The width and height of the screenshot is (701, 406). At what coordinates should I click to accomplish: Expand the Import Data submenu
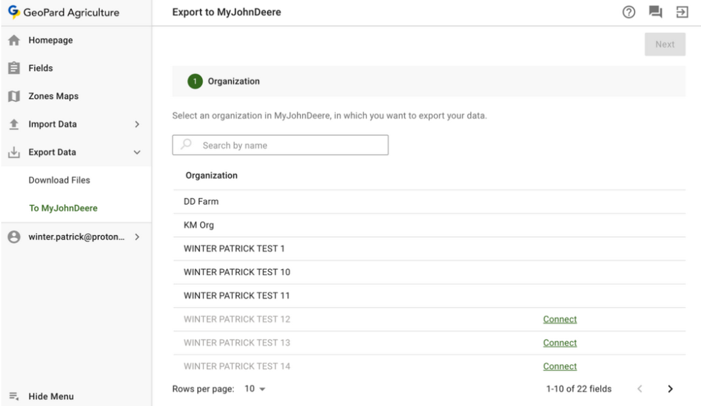[x=136, y=125]
